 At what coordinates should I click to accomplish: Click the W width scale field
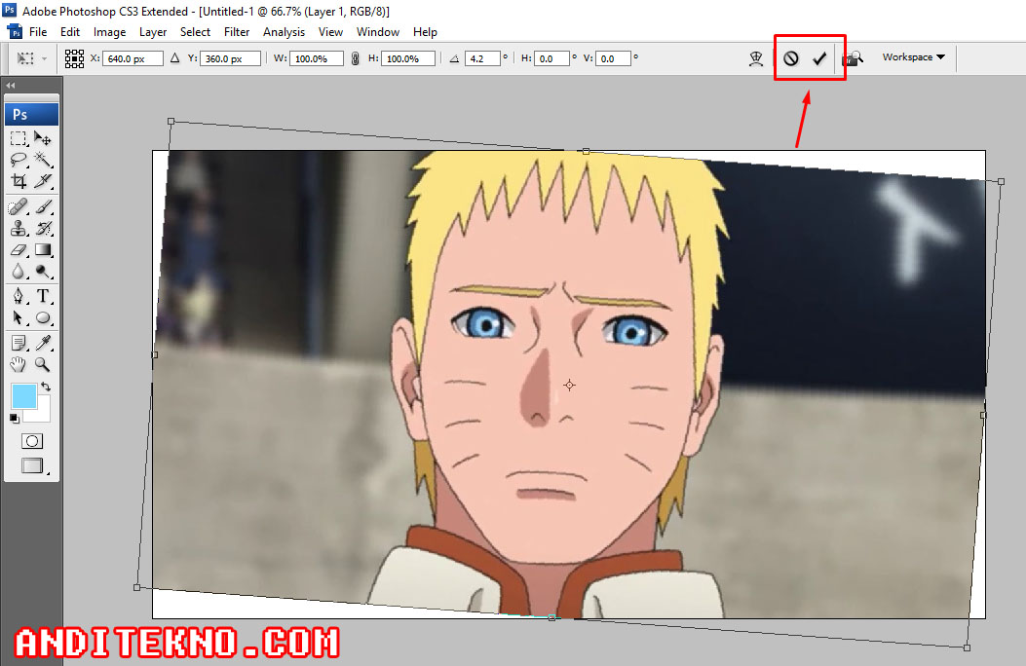tap(317, 58)
